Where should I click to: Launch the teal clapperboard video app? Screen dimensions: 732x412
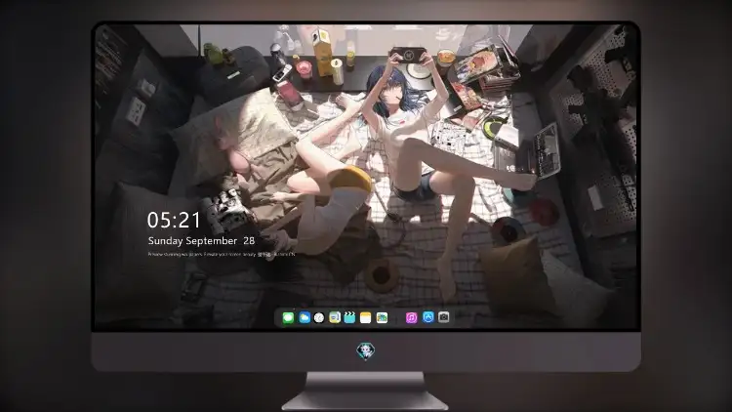click(x=349, y=318)
